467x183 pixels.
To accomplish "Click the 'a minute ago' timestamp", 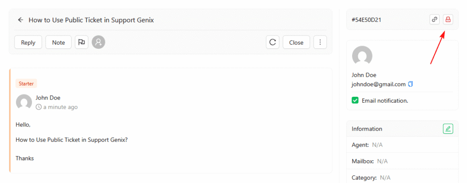I will pyautogui.click(x=60, y=107).
